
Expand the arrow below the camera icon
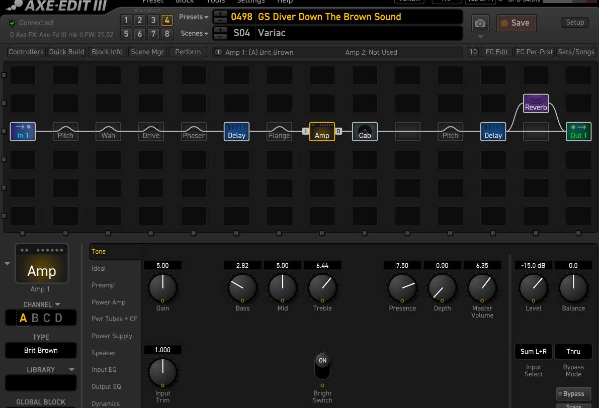point(481,37)
